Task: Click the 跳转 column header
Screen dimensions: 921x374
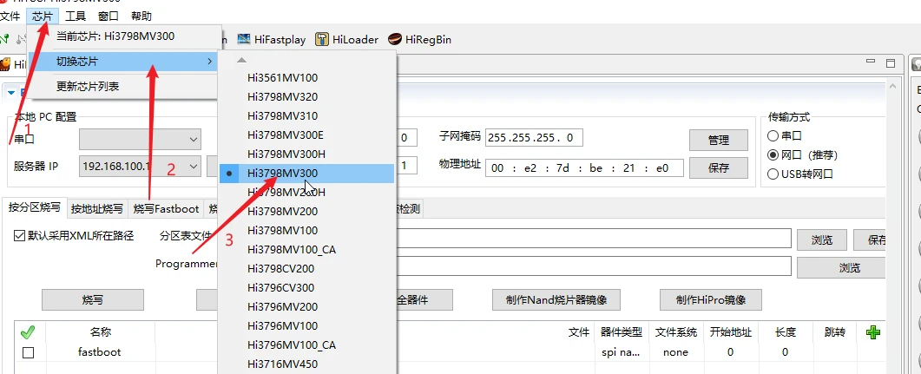Action: pyautogui.click(x=835, y=332)
